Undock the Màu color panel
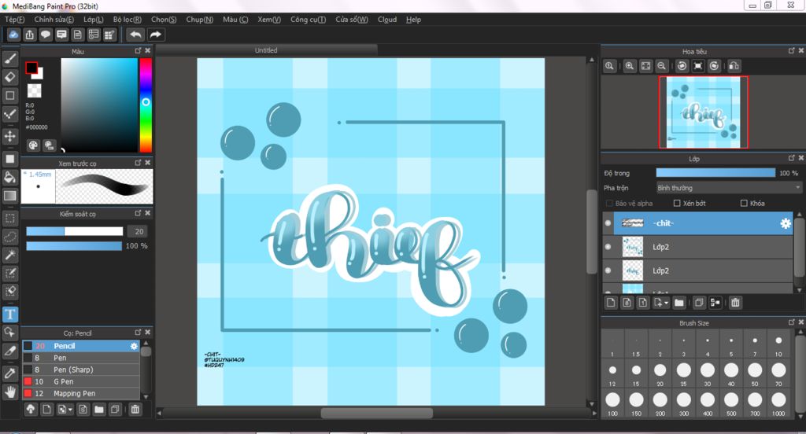Image resolution: width=806 pixels, height=434 pixels. click(138, 50)
